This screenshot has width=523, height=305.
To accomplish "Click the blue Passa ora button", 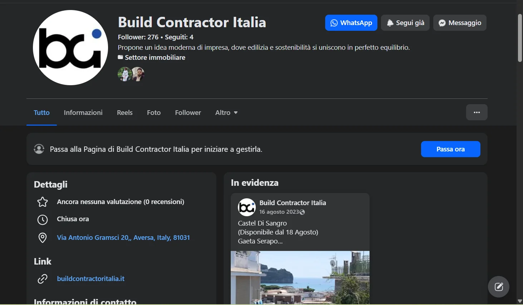I will pos(450,149).
